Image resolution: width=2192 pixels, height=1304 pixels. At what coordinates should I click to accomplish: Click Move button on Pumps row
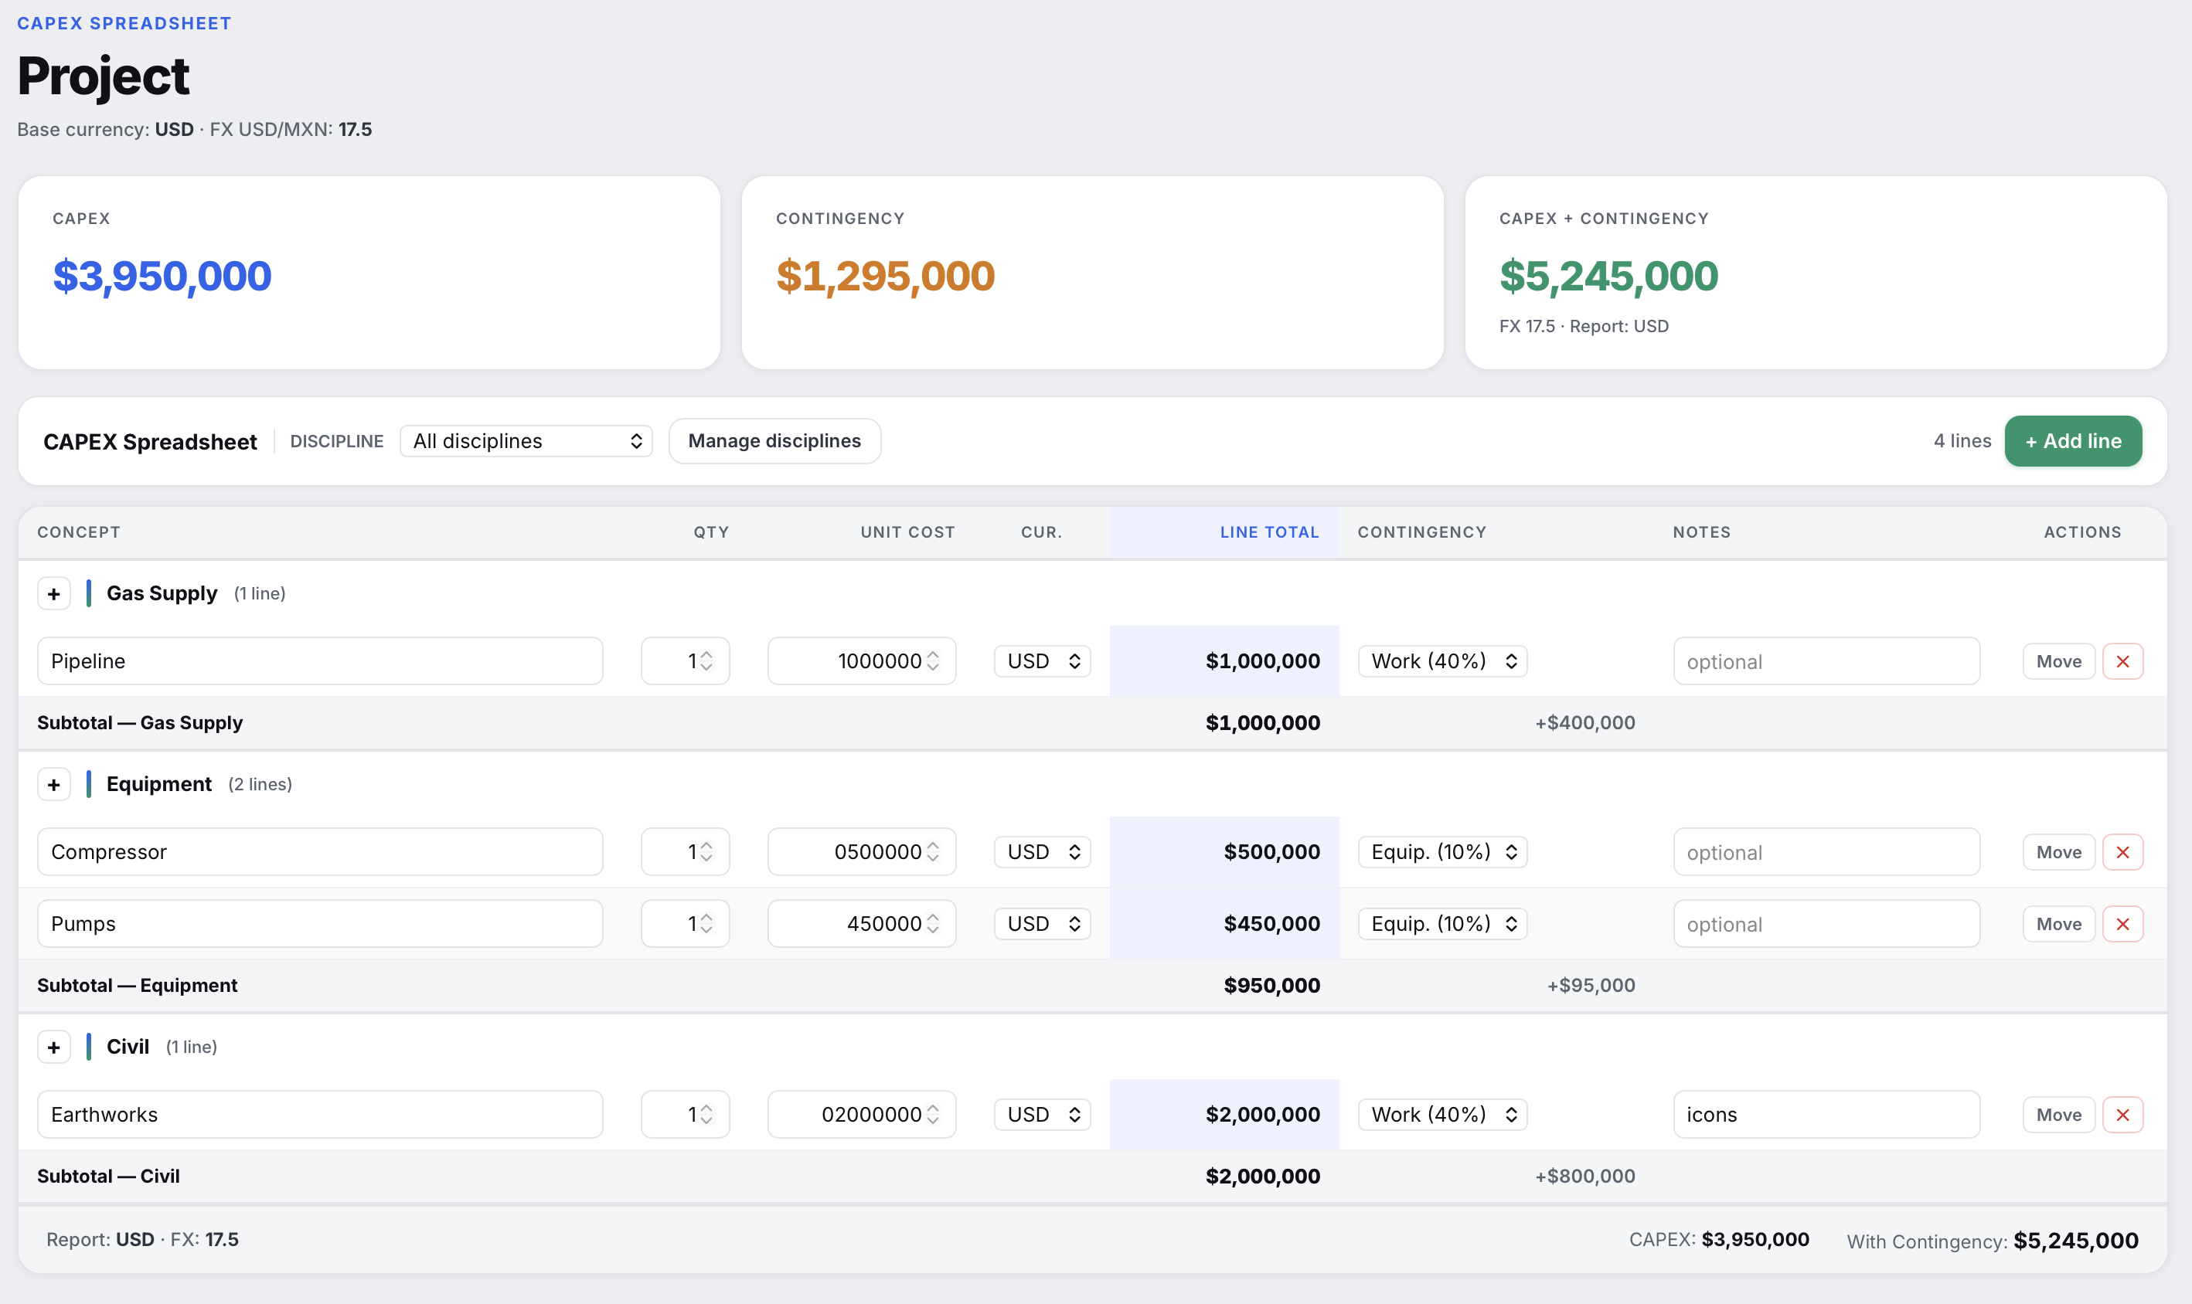click(x=2058, y=925)
